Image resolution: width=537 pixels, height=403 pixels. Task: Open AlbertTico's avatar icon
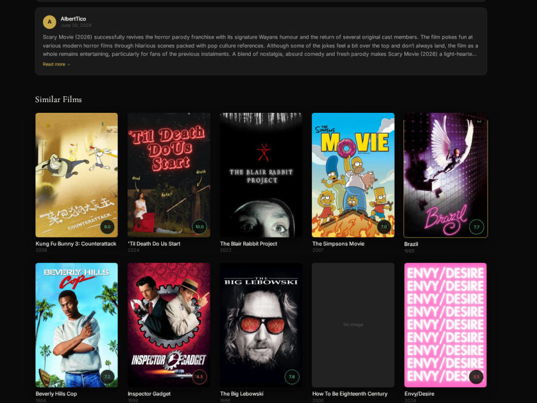click(x=49, y=22)
